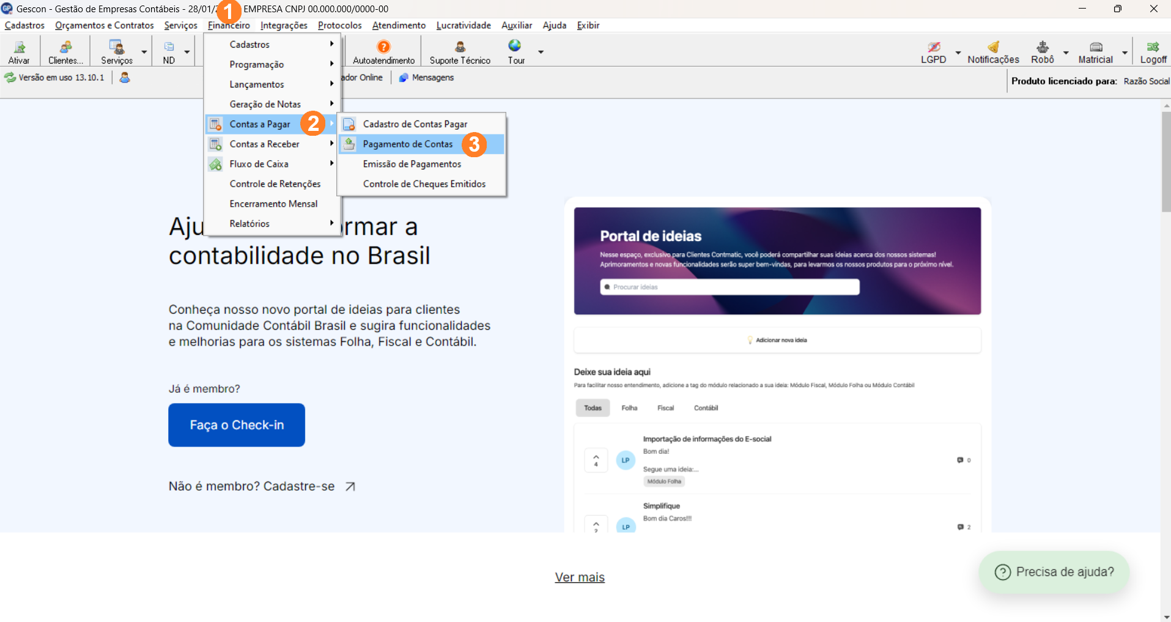Screen dimensions: 1171x622
Task: Click the Gescon app icon in title bar
Action: (x=7, y=9)
